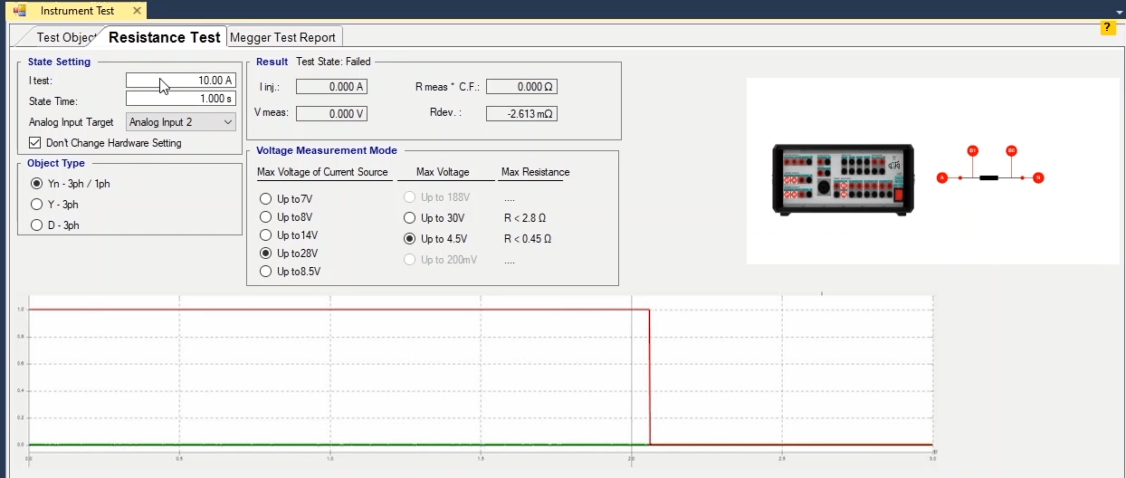This screenshot has height=478, width=1126.
Task: Toggle the Don't Change Hardware Setting checkbox
Action: coord(35,143)
